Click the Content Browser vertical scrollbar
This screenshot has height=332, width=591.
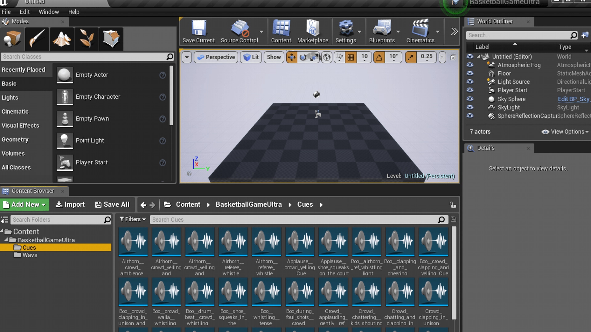point(454,273)
